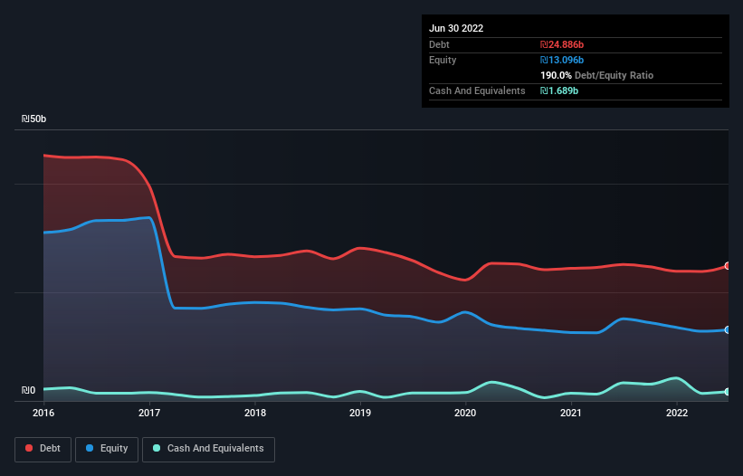
Task: Click the Equity row label in tooltip
Action: [x=443, y=60]
